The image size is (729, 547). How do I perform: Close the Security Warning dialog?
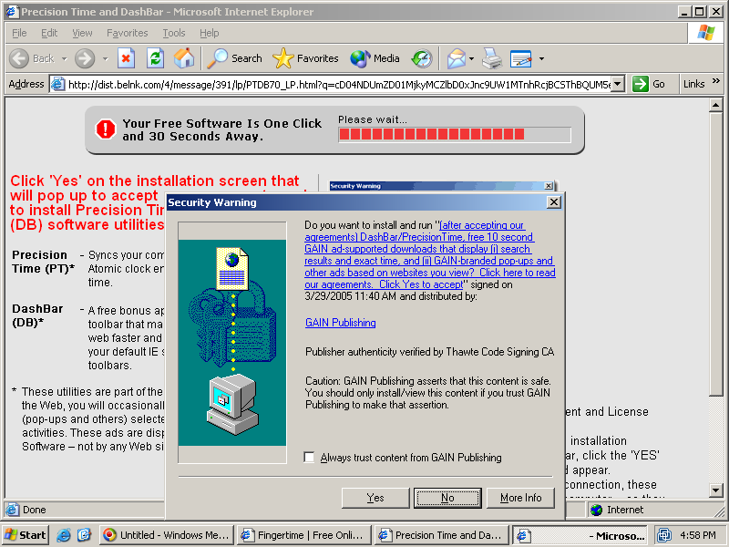click(x=554, y=202)
